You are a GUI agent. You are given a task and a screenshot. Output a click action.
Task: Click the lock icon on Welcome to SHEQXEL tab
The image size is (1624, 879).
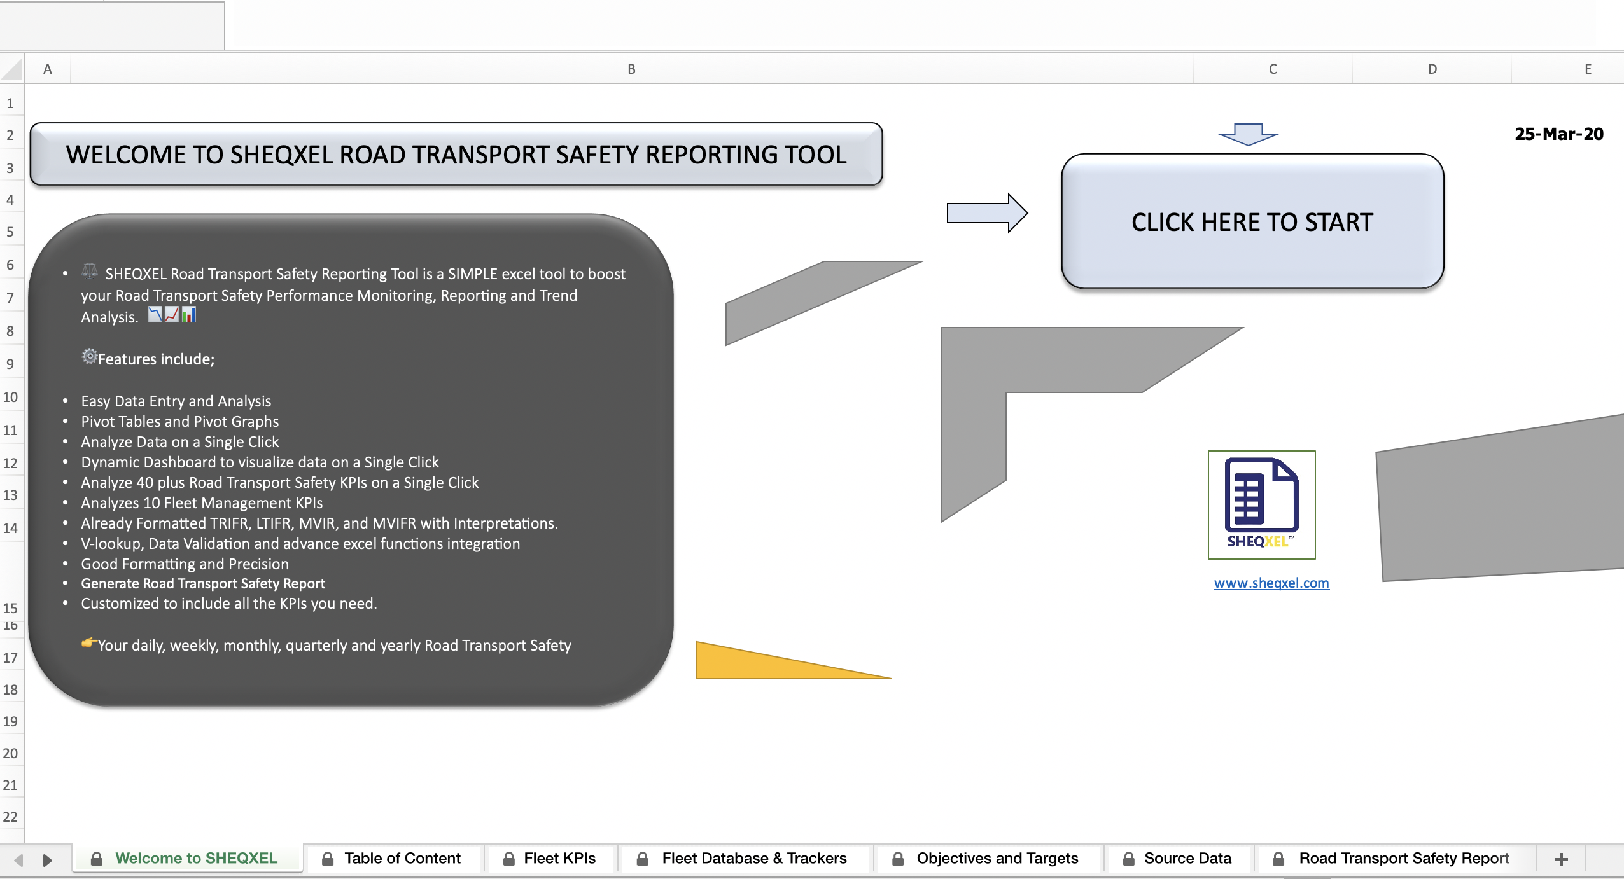click(97, 859)
